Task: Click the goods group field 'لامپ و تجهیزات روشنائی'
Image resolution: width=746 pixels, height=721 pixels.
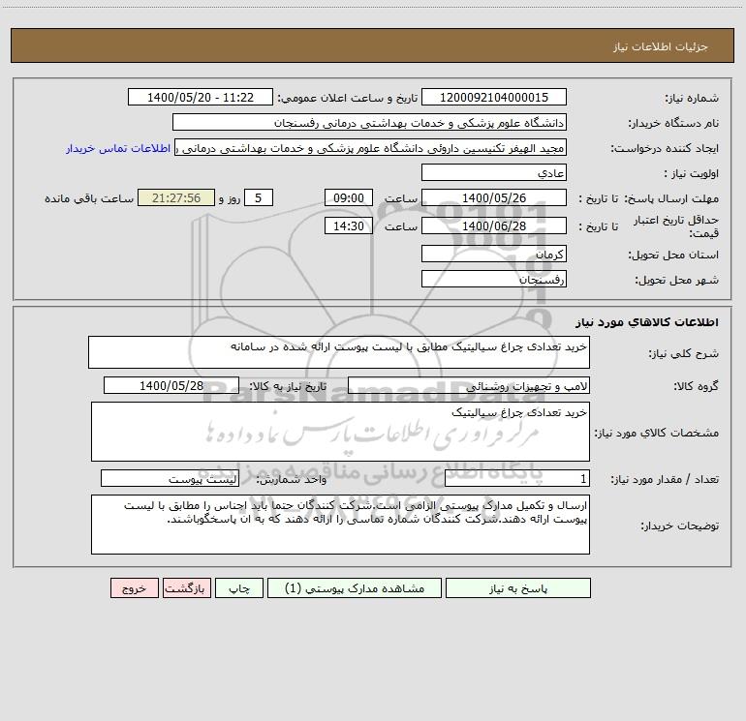Action: (x=469, y=385)
